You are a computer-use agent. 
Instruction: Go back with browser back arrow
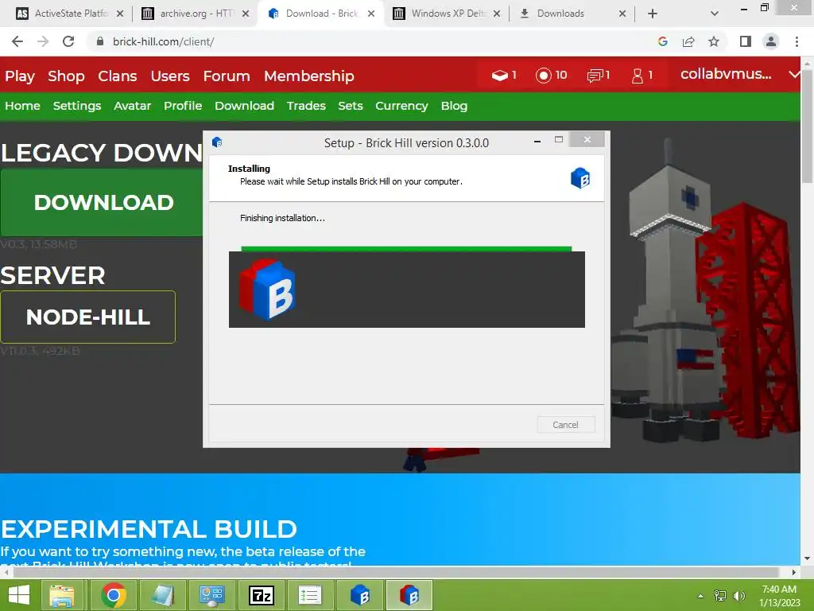coord(17,41)
